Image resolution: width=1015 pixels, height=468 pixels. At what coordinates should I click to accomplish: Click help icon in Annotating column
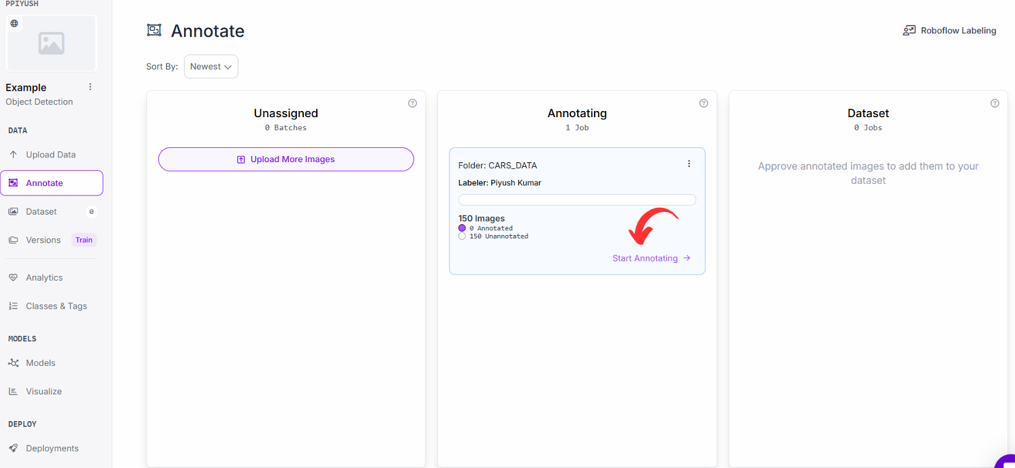[x=704, y=104]
